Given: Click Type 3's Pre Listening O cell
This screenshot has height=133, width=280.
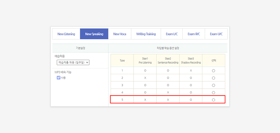Looking at the screenshot, I should [x=145, y=85].
